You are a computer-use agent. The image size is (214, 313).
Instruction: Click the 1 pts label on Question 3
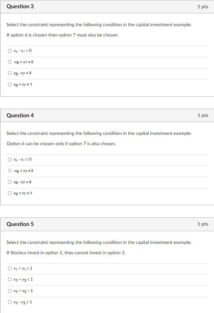click(202, 6)
